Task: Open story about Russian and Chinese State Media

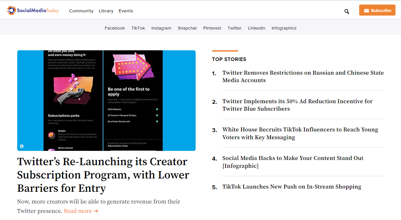Action: pos(303,77)
